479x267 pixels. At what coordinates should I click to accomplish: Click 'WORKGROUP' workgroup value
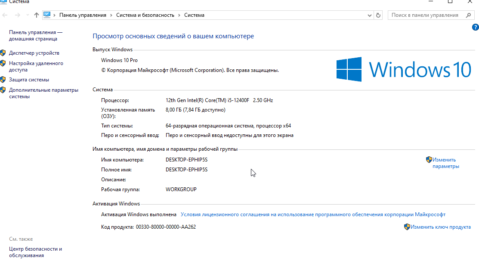[x=181, y=189]
